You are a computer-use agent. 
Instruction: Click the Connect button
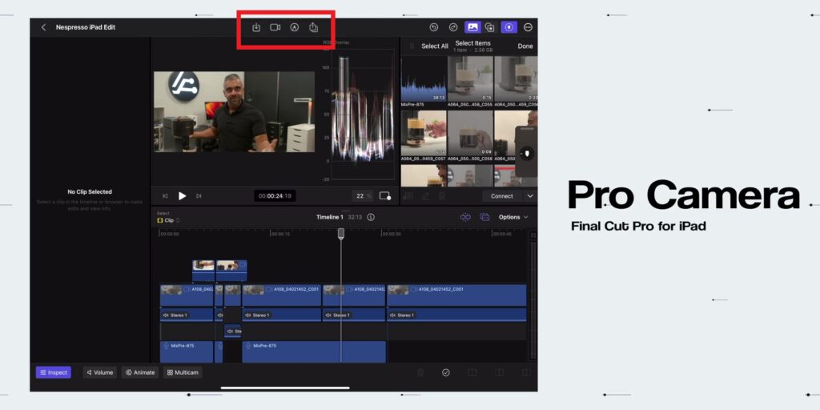click(501, 196)
